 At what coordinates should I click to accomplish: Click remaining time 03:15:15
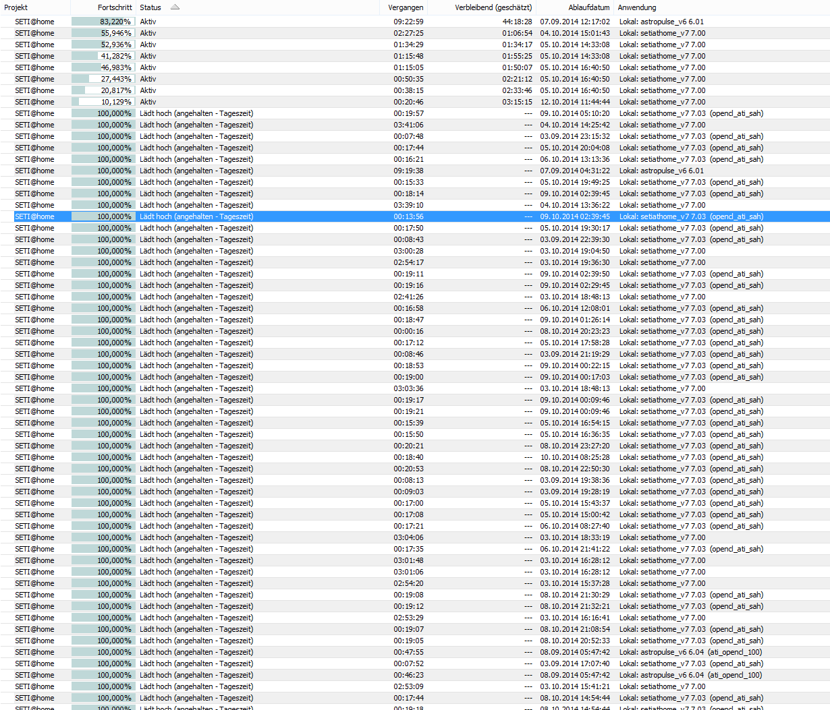517,102
